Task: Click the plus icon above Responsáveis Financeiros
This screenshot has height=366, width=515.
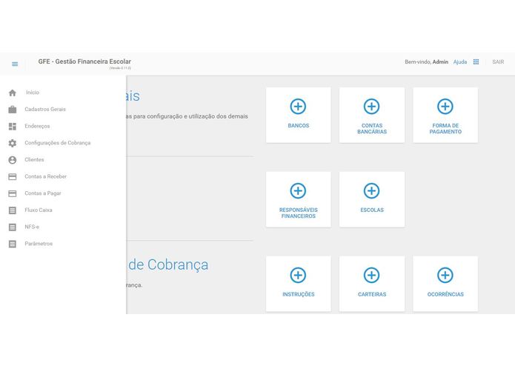Action: tap(298, 190)
